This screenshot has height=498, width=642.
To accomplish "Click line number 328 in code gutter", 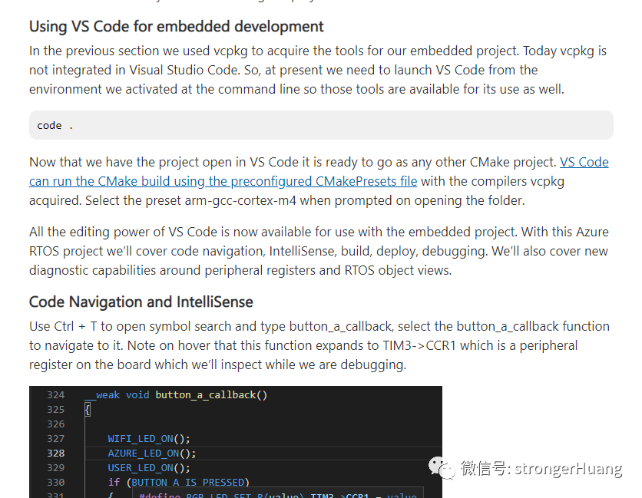I will tap(56, 453).
